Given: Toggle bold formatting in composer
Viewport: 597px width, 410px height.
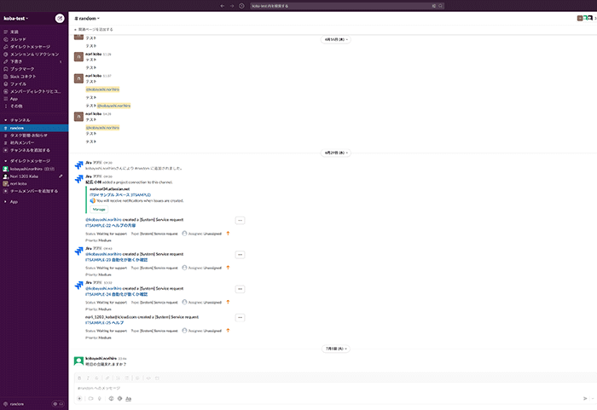Looking at the screenshot, I should 79,378.
